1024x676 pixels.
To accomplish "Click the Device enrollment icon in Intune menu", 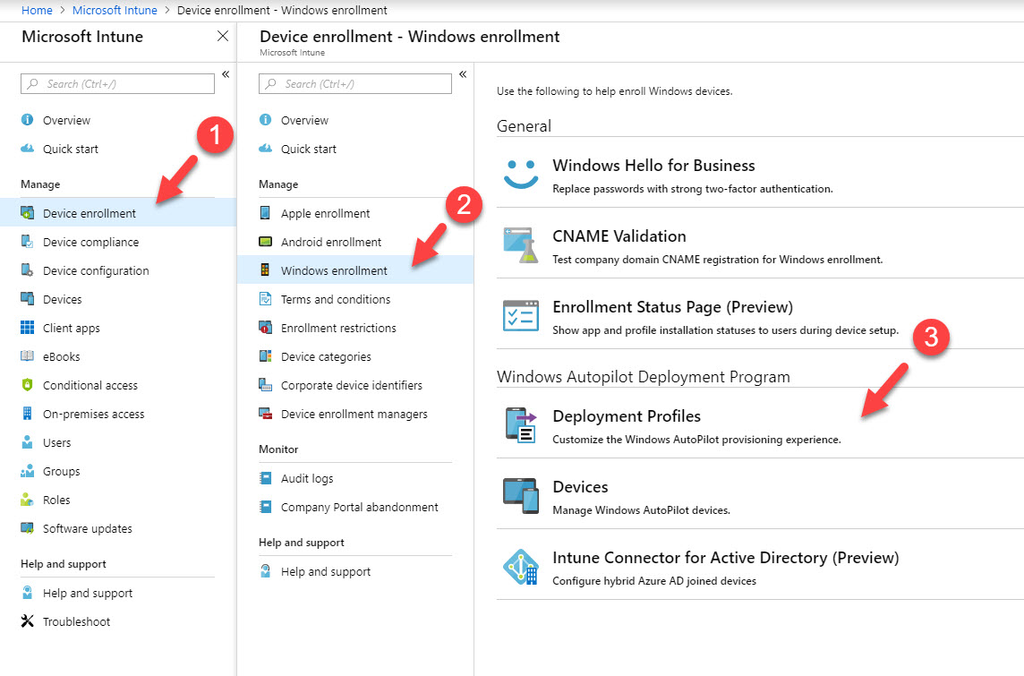I will point(28,213).
